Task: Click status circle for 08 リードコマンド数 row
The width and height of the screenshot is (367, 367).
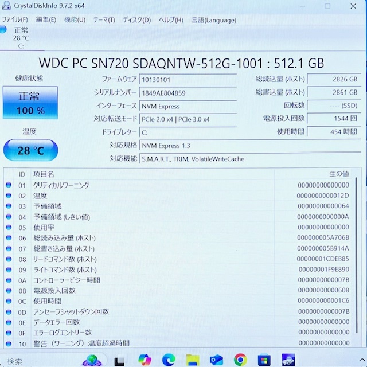Action: [9, 259]
